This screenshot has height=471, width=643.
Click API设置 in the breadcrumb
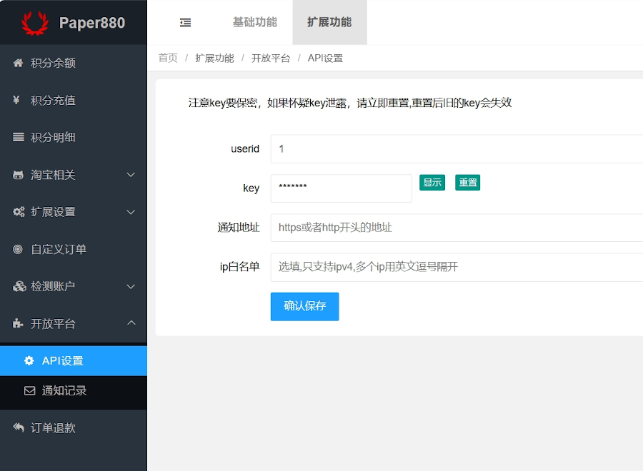point(325,58)
